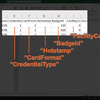Viewport: 100px width, 100px height.
Task: Click the AutoSum button
Action: 47,7
